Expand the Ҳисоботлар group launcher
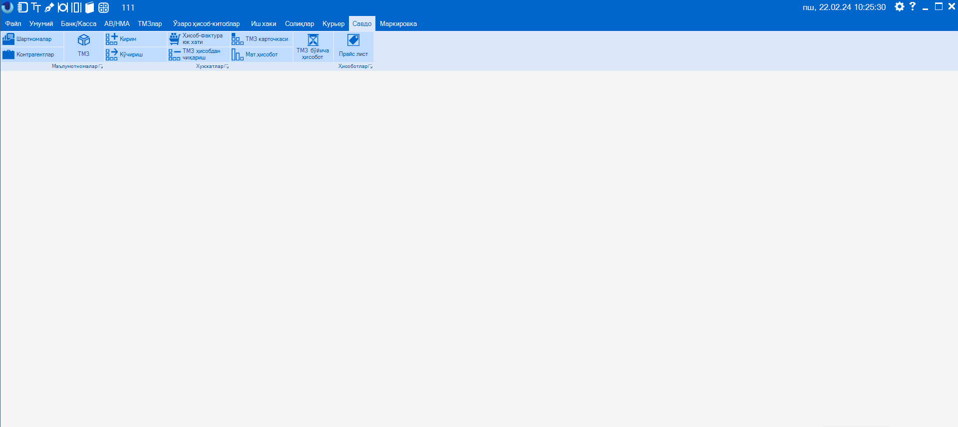 pos(370,66)
